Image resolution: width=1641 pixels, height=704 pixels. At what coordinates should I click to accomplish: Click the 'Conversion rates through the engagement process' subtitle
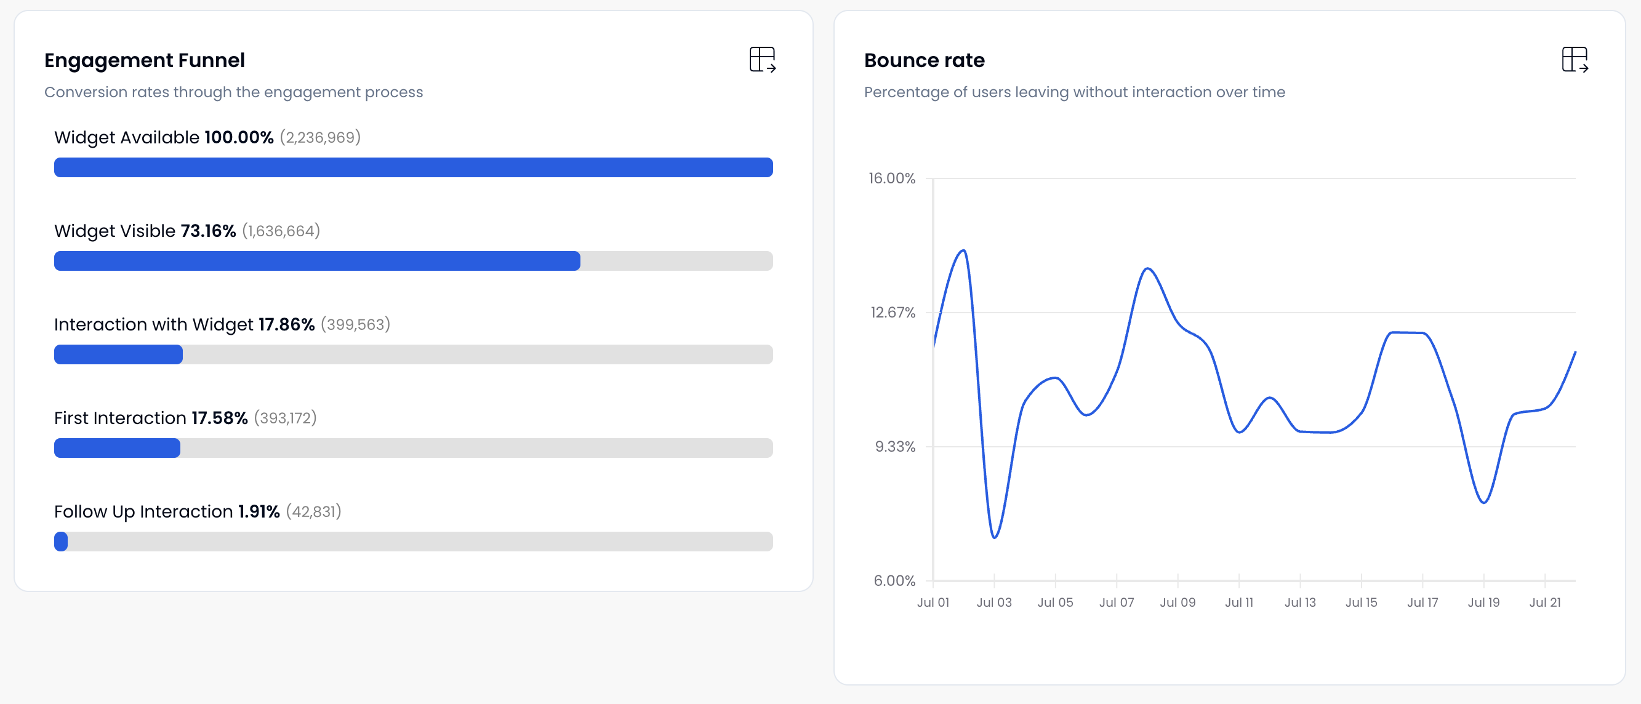point(234,92)
